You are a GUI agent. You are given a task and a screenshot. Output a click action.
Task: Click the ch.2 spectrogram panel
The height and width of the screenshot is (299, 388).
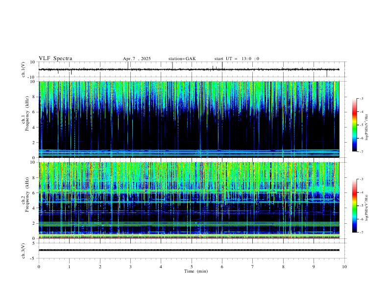coord(189,200)
